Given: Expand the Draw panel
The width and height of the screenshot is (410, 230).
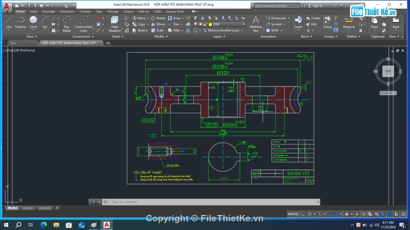Looking at the screenshot, I should point(32,37).
